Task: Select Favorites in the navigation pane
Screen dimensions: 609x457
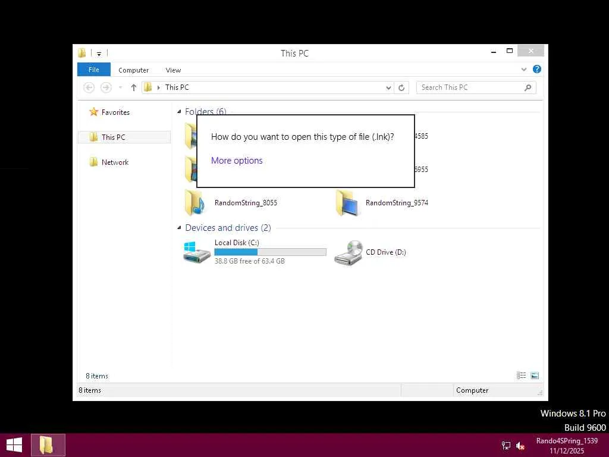Action: tap(115, 112)
